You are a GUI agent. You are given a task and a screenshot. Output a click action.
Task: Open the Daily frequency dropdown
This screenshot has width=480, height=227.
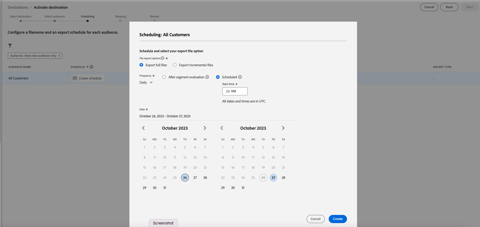click(x=146, y=82)
